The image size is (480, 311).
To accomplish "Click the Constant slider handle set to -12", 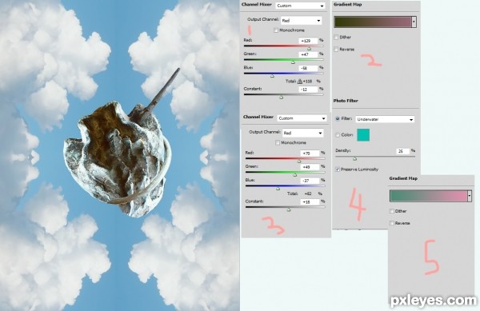I will pyautogui.click(x=282, y=98).
